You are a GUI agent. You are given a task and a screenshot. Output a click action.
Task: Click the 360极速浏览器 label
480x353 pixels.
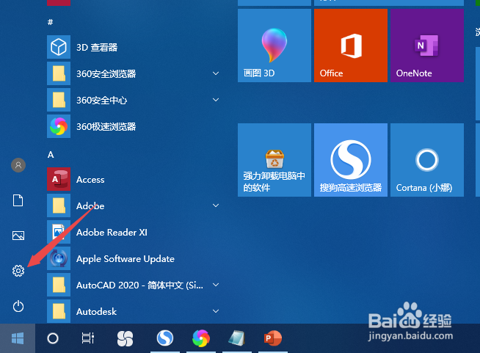click(x=106, y=127)
